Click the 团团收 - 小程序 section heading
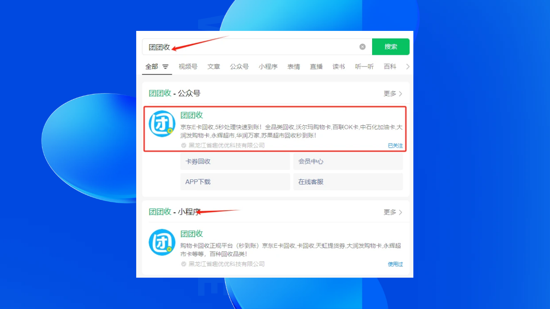Viewport: 550px width, 309px height. click(174, 212)
